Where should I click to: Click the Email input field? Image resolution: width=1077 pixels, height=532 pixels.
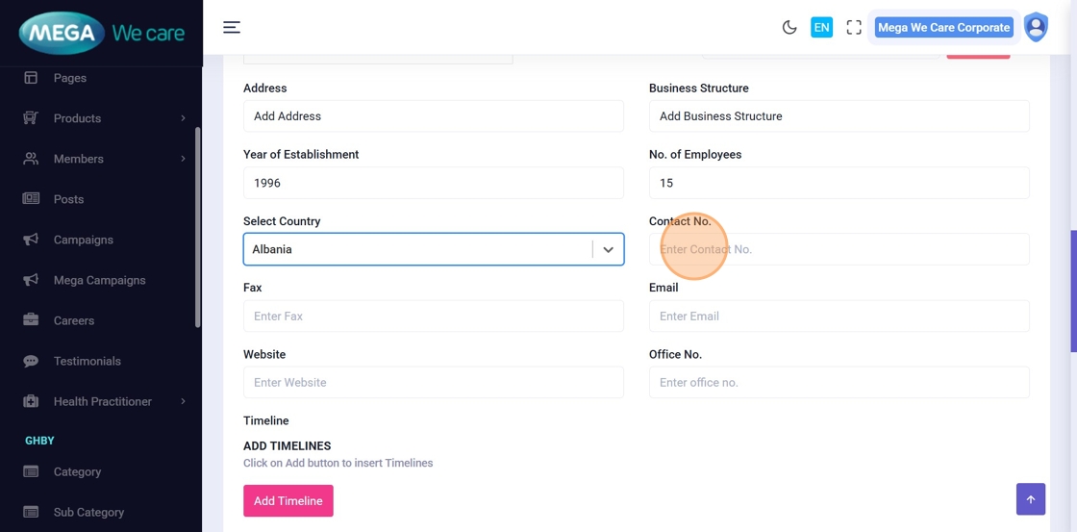(839, 317)
